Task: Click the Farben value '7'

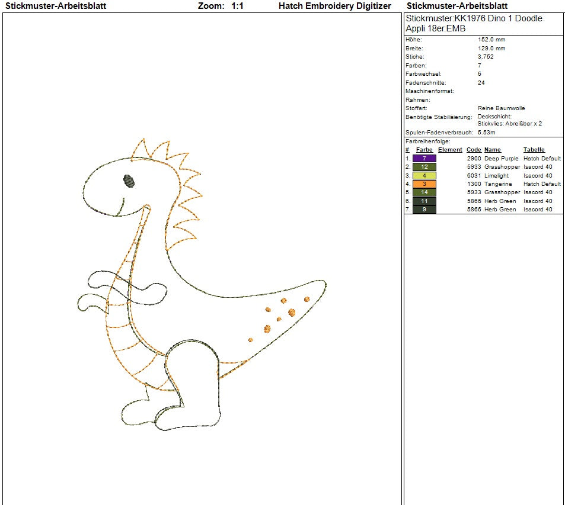Action: coord(480,66)
